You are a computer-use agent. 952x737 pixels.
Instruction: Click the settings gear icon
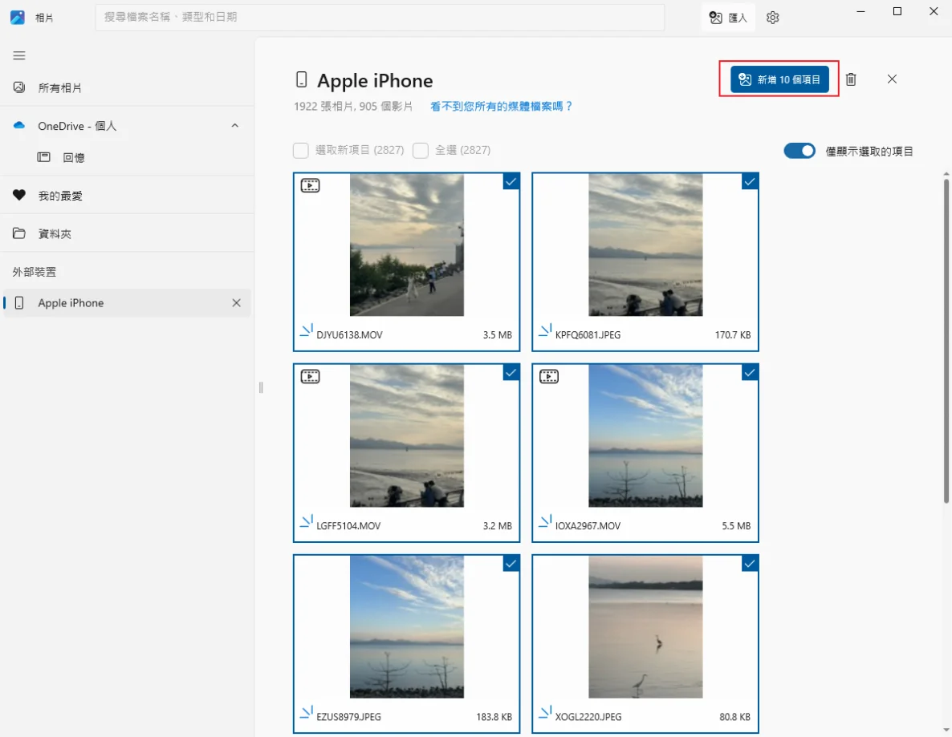[772, 18]
